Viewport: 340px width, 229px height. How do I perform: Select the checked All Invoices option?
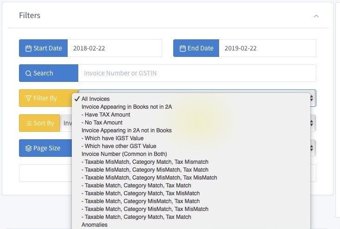[95, 99]
